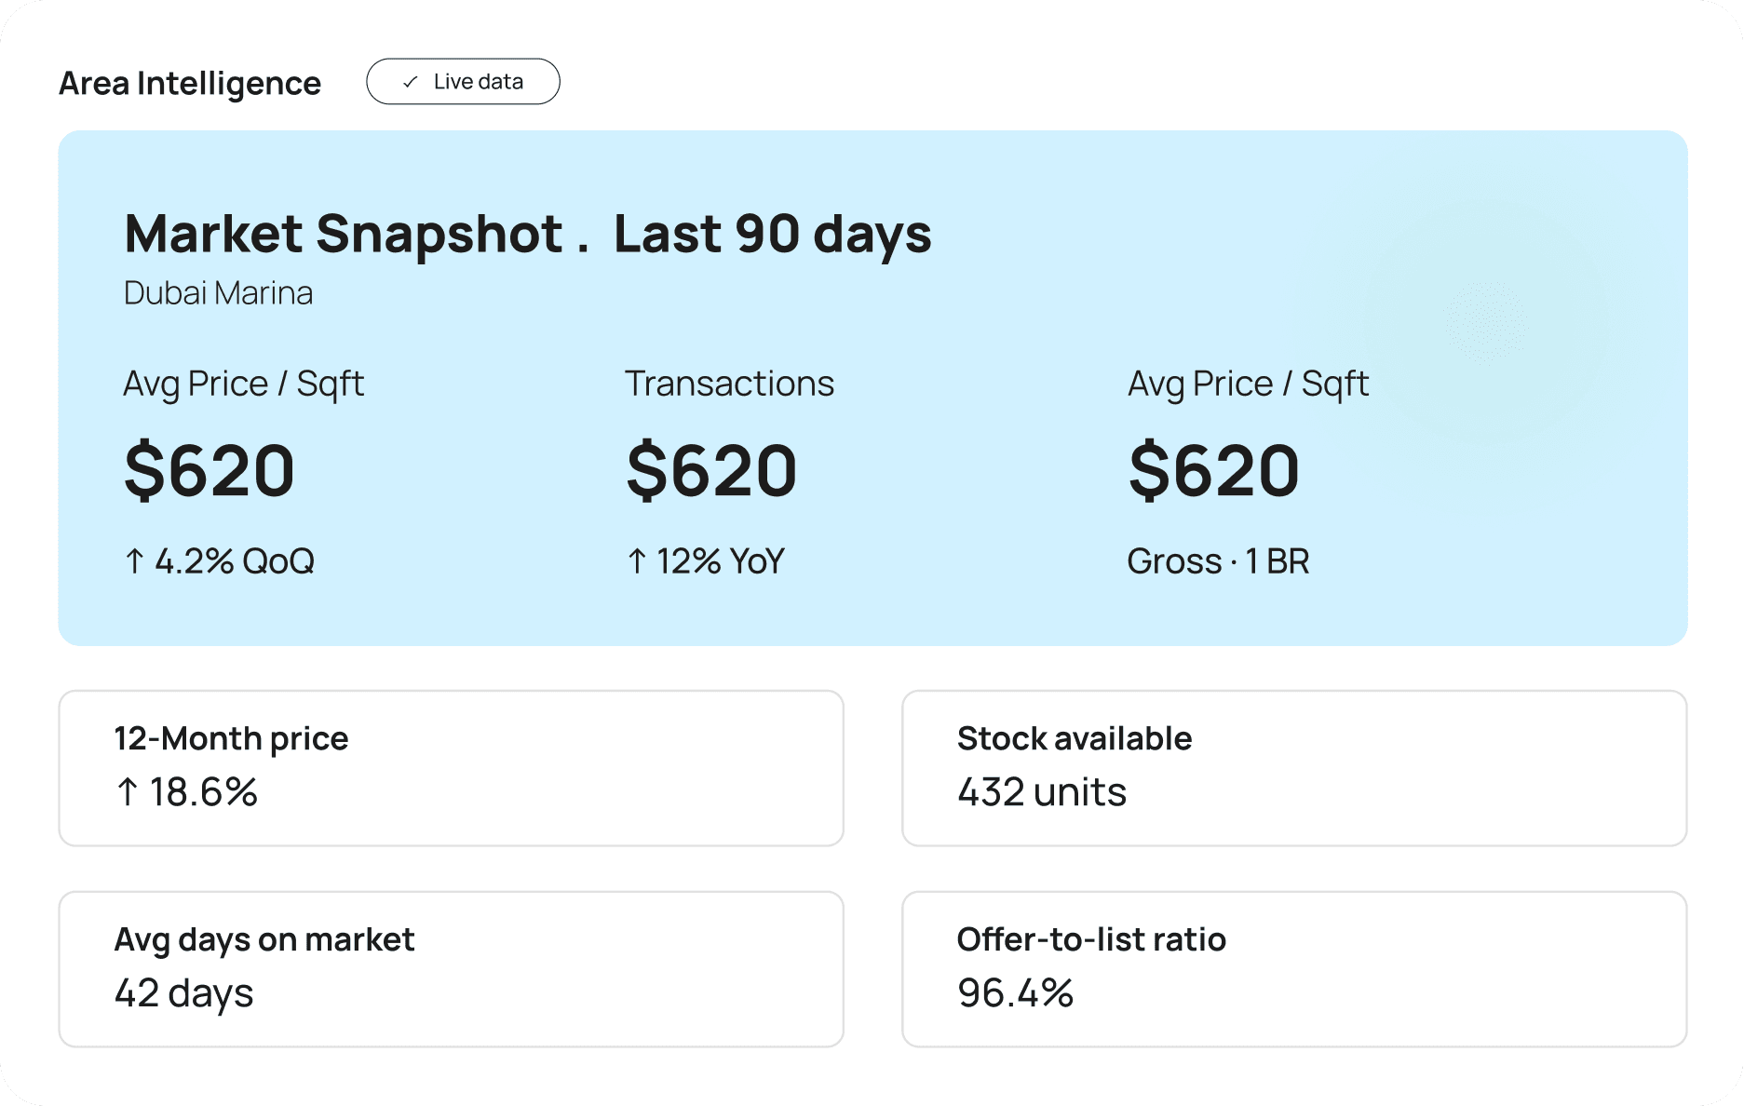The height and width of the screenshot is (1106, 1744).
Task: Click the 42 days value
Action: tap(184, 994)
